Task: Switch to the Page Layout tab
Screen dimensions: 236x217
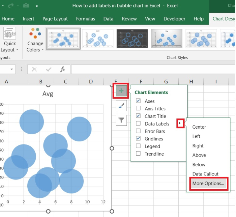Action: 55,19
